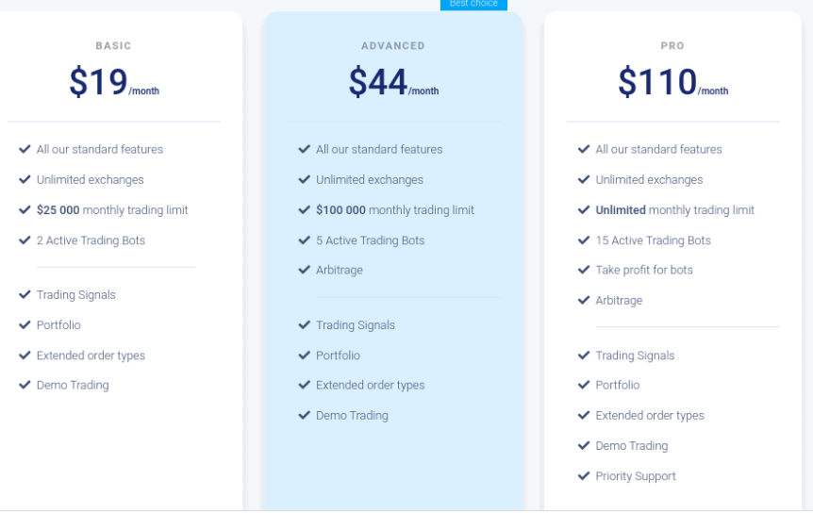Select the PRO plan heading
This screenshot has height=513, width=813.
point(672,45)
